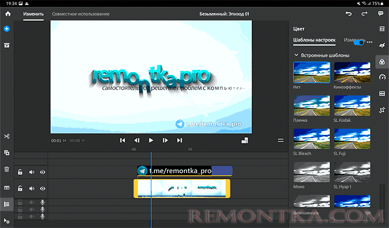Select the yellow-bordered video clip in timeline
Viewport: 389px width, 228px height.
pos(182,189)
